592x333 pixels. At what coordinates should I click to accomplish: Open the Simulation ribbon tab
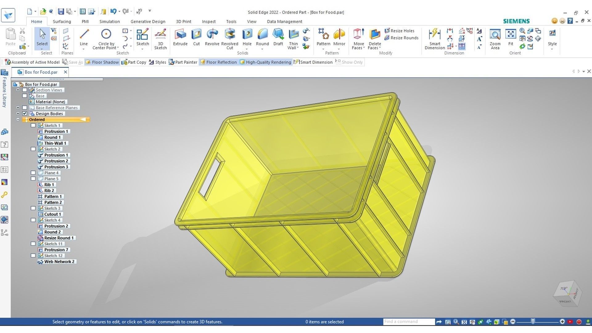pos(109,22)
